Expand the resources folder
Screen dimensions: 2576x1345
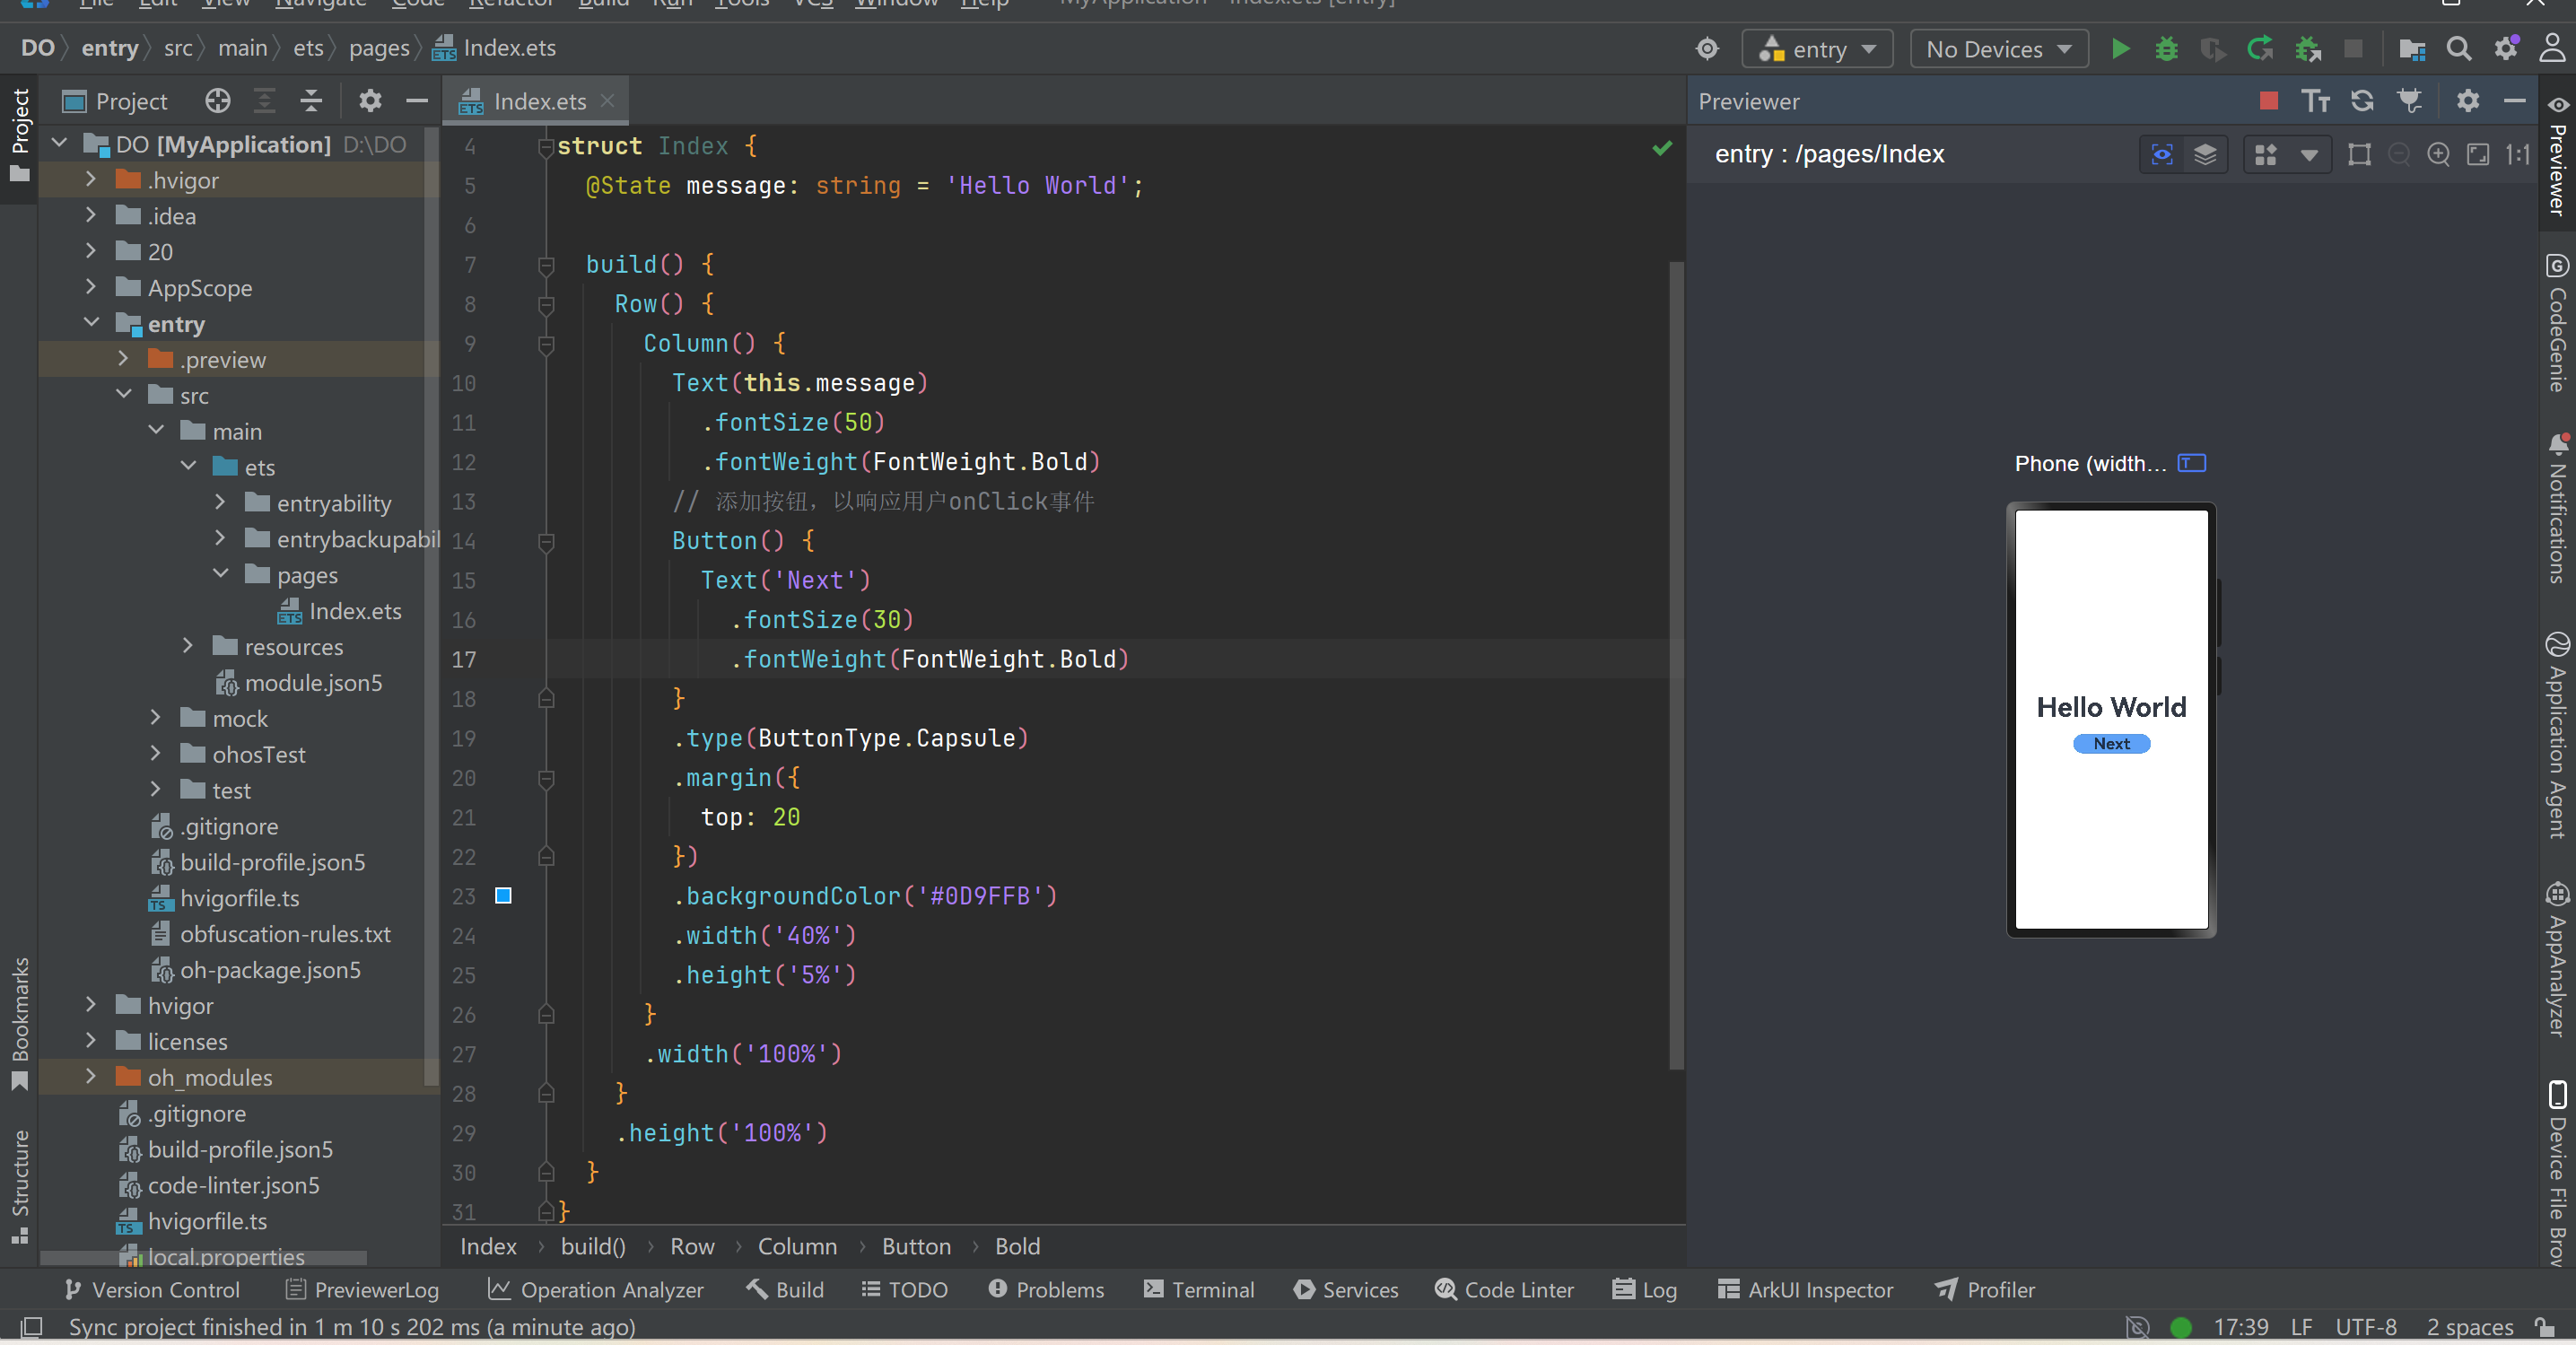[x=187, y=647]
